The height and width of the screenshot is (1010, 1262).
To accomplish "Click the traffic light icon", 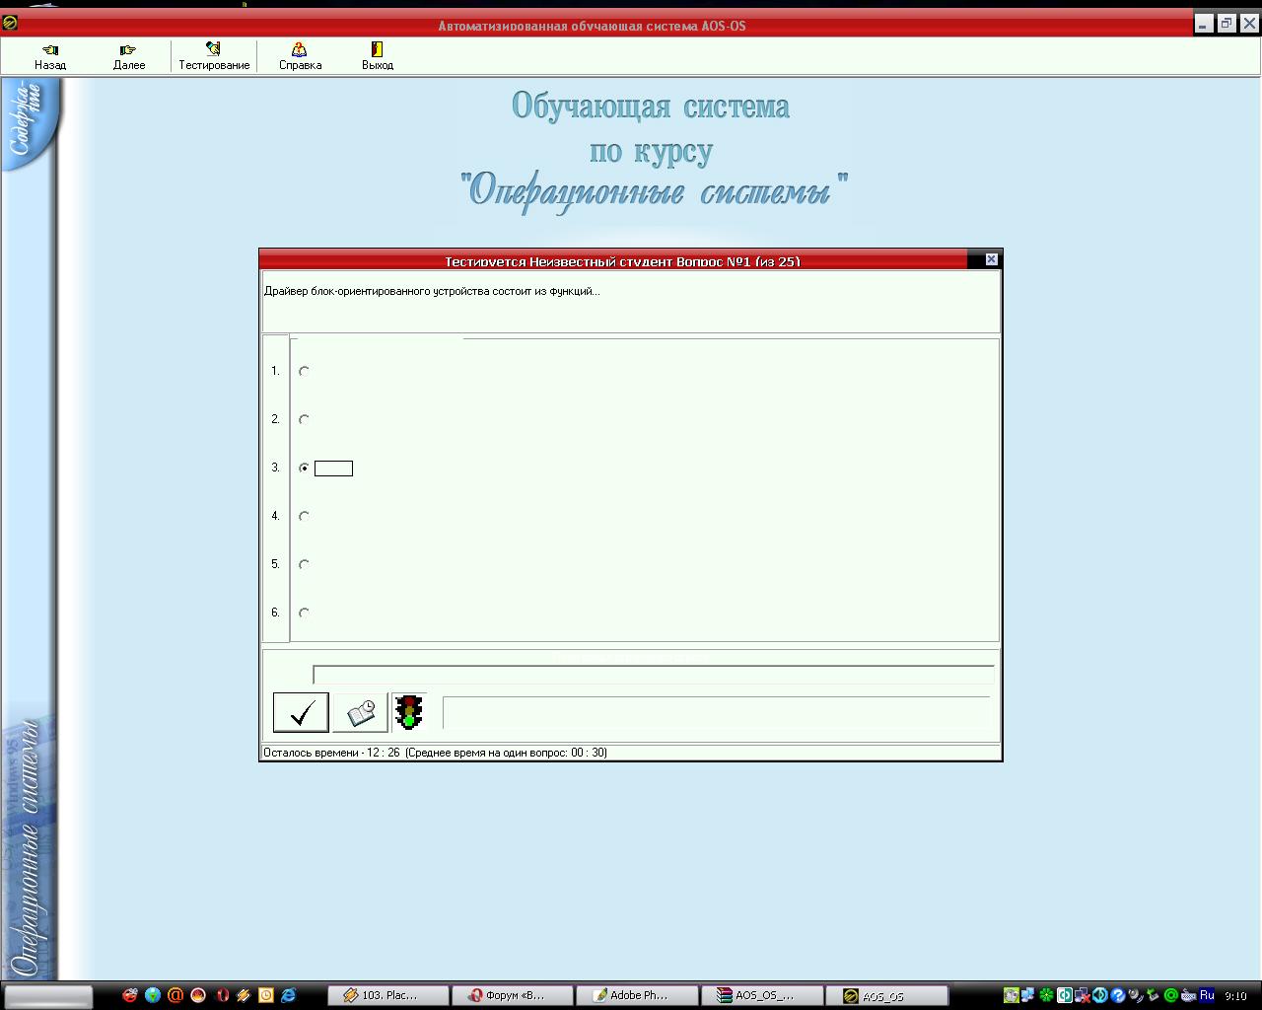I will click(409, 712).
